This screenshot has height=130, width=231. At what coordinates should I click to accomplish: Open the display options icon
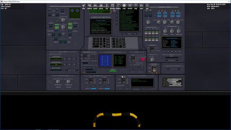pos(118,6)
